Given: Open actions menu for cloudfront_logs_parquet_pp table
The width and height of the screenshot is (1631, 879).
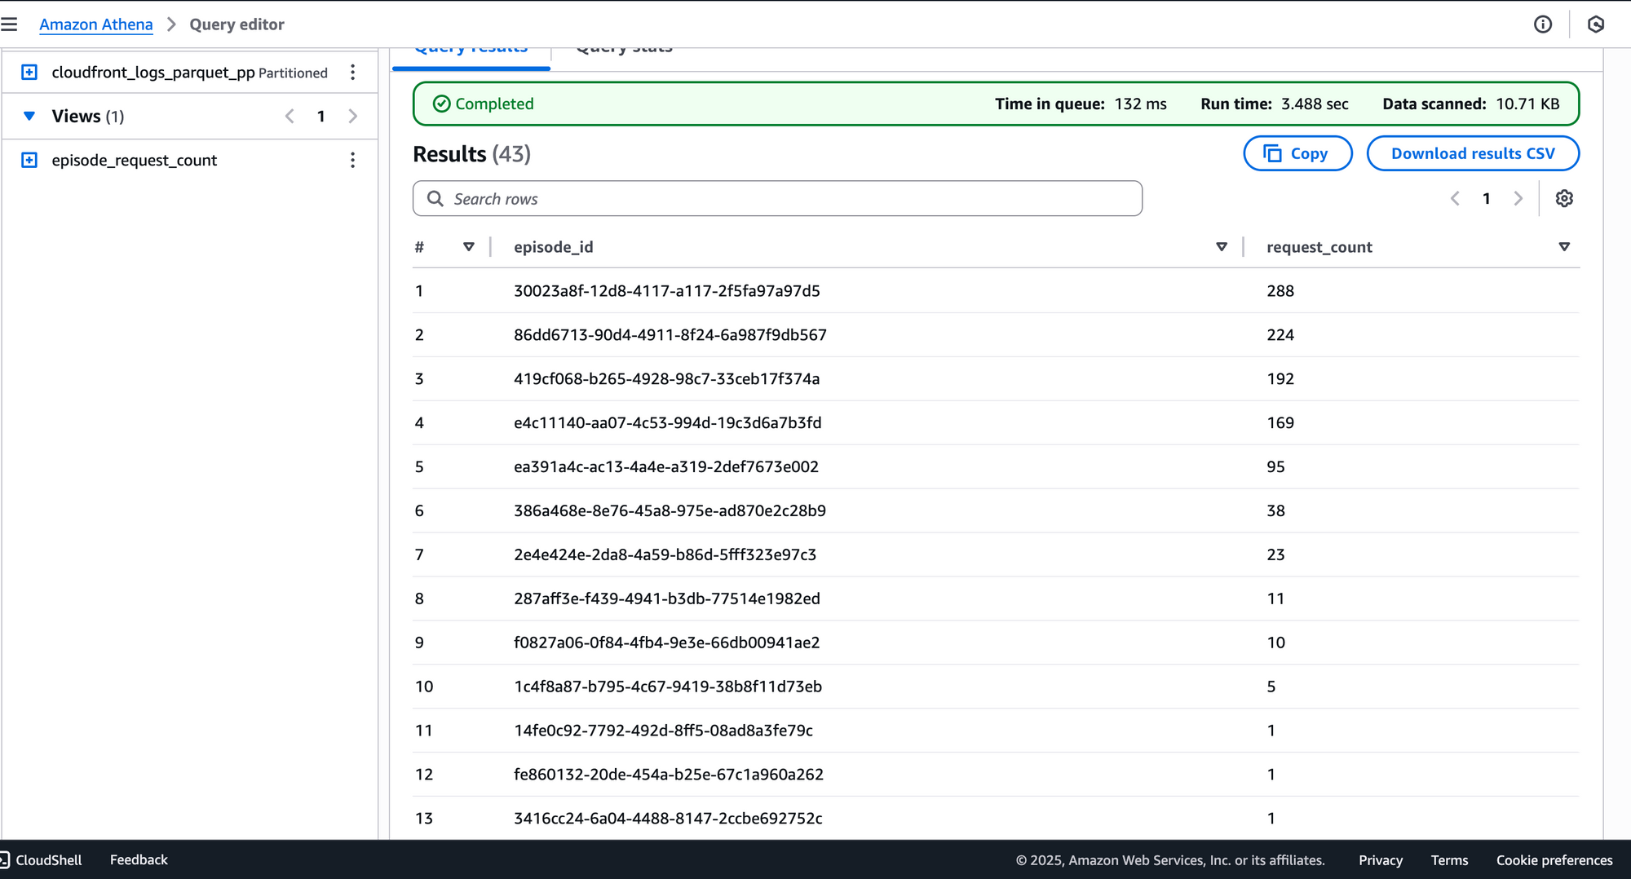Looking at the screenshot, I should pos(352,73).
